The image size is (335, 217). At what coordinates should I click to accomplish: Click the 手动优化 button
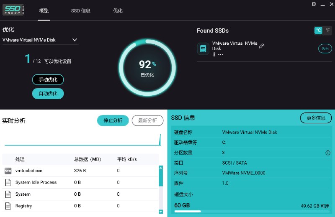coord(48,80)
